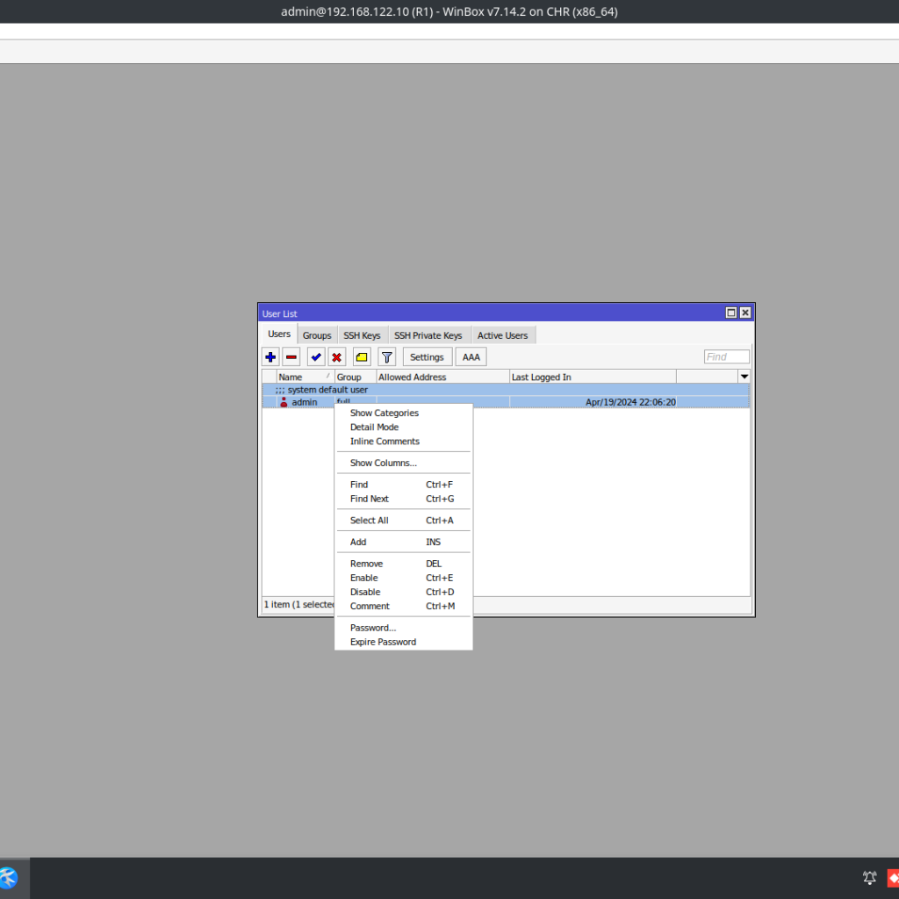This screenshot has width=899, height=899.
Task: Click the yellow Comment note icon
Action: (362, 357)
